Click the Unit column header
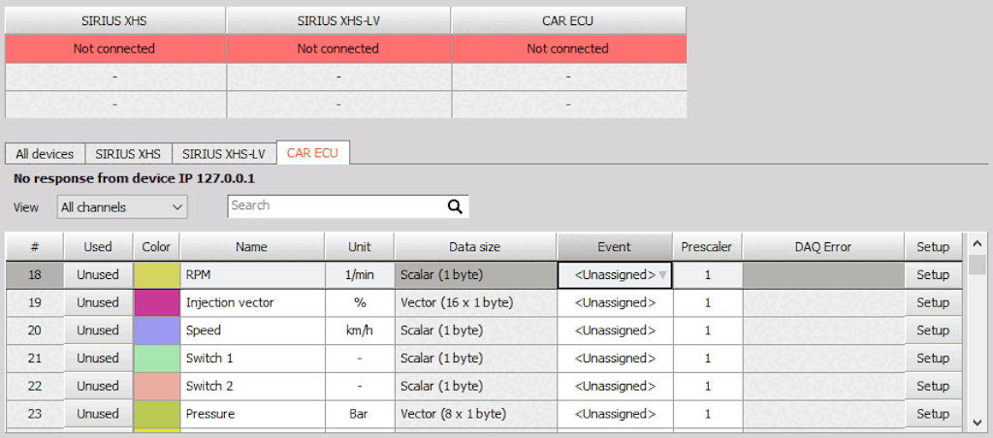 tap(360, 247)
